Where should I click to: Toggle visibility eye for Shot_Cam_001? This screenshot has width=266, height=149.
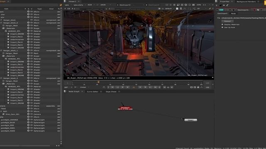pyautogui.click(x=32, y=114)
